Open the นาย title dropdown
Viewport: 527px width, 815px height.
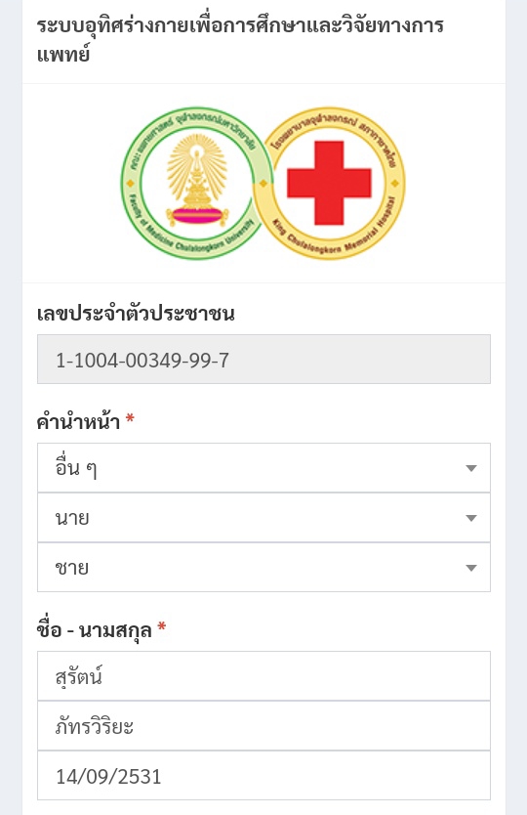[263, 518]
